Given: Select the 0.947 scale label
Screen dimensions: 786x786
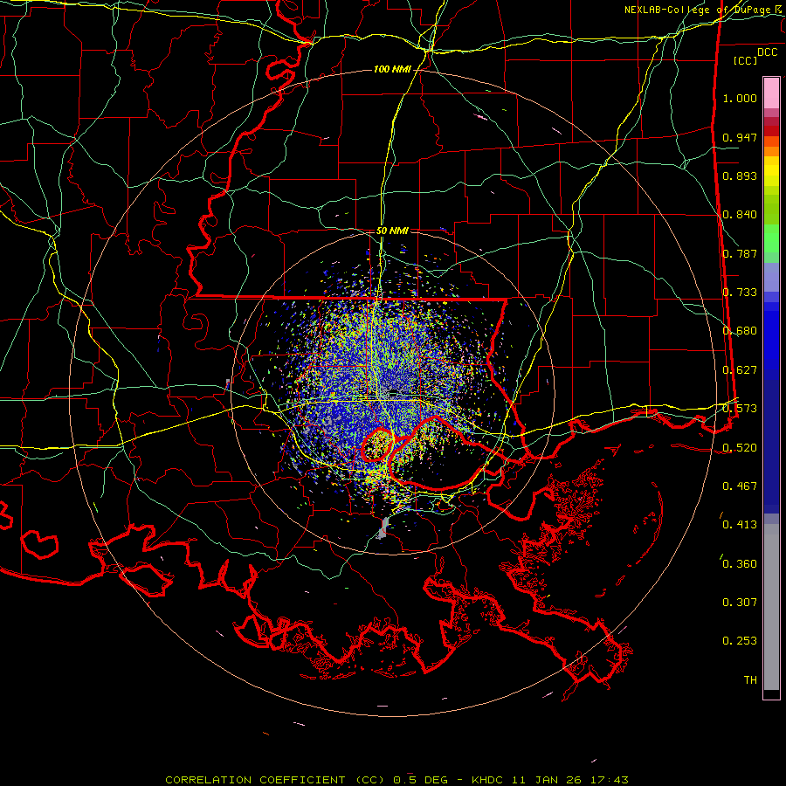Looking at the screenshot, I should point(740,137).
